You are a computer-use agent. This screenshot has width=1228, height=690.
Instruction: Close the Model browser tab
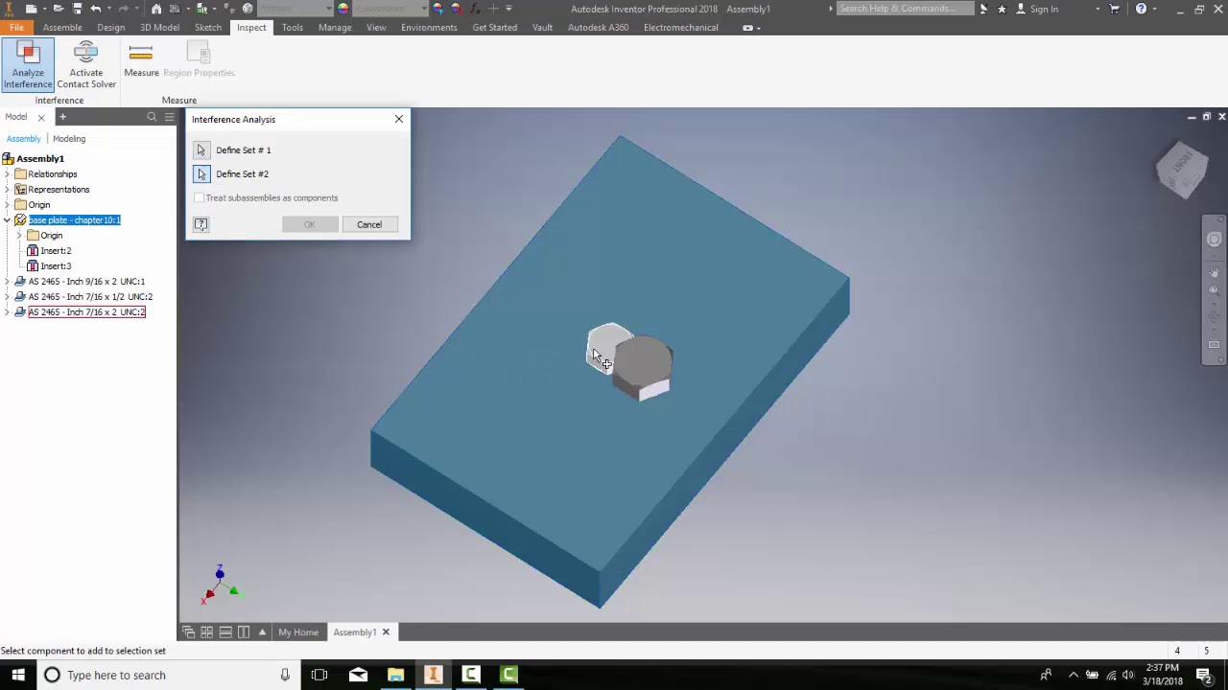coord(41,117)
